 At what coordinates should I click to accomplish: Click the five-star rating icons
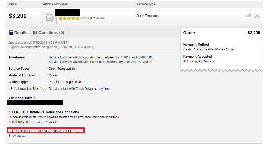click(69, 18)
